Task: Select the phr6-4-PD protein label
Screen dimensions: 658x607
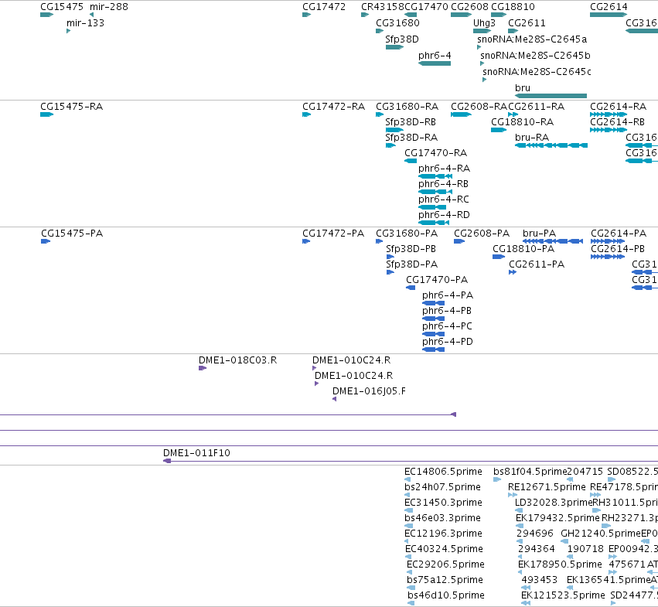Action: coord(448,342)
